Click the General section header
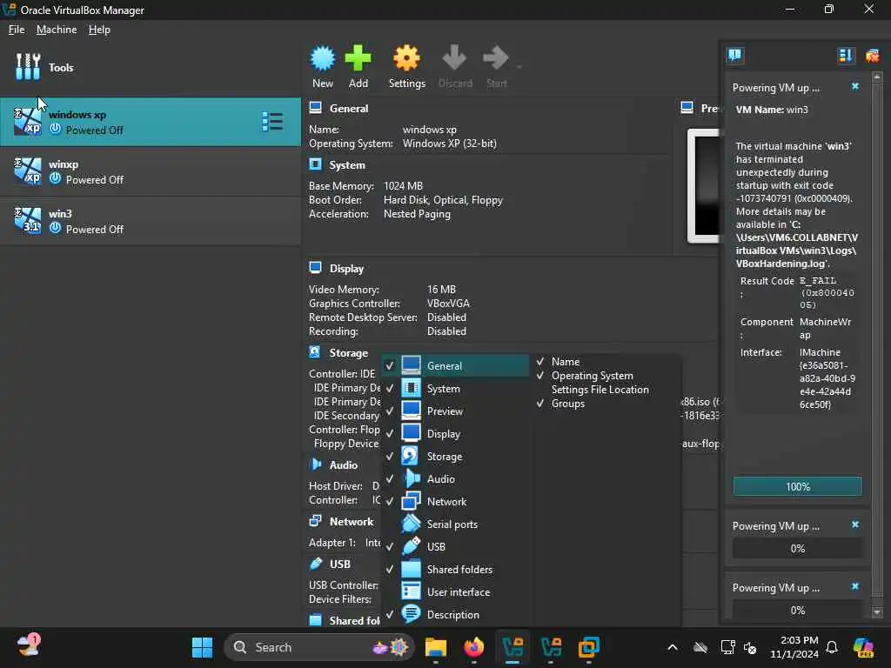This screenshot has height=668, width=891. [x=348, y=109]
